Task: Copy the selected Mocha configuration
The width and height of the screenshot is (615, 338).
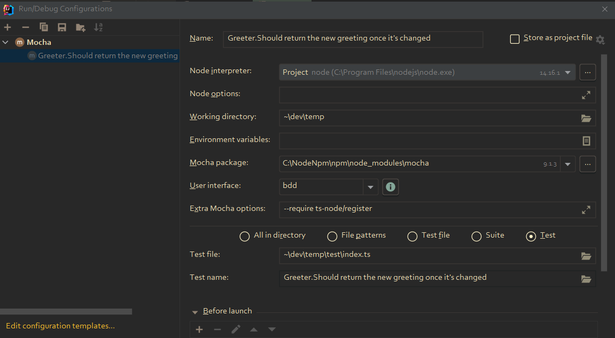Action: point(44,27)
